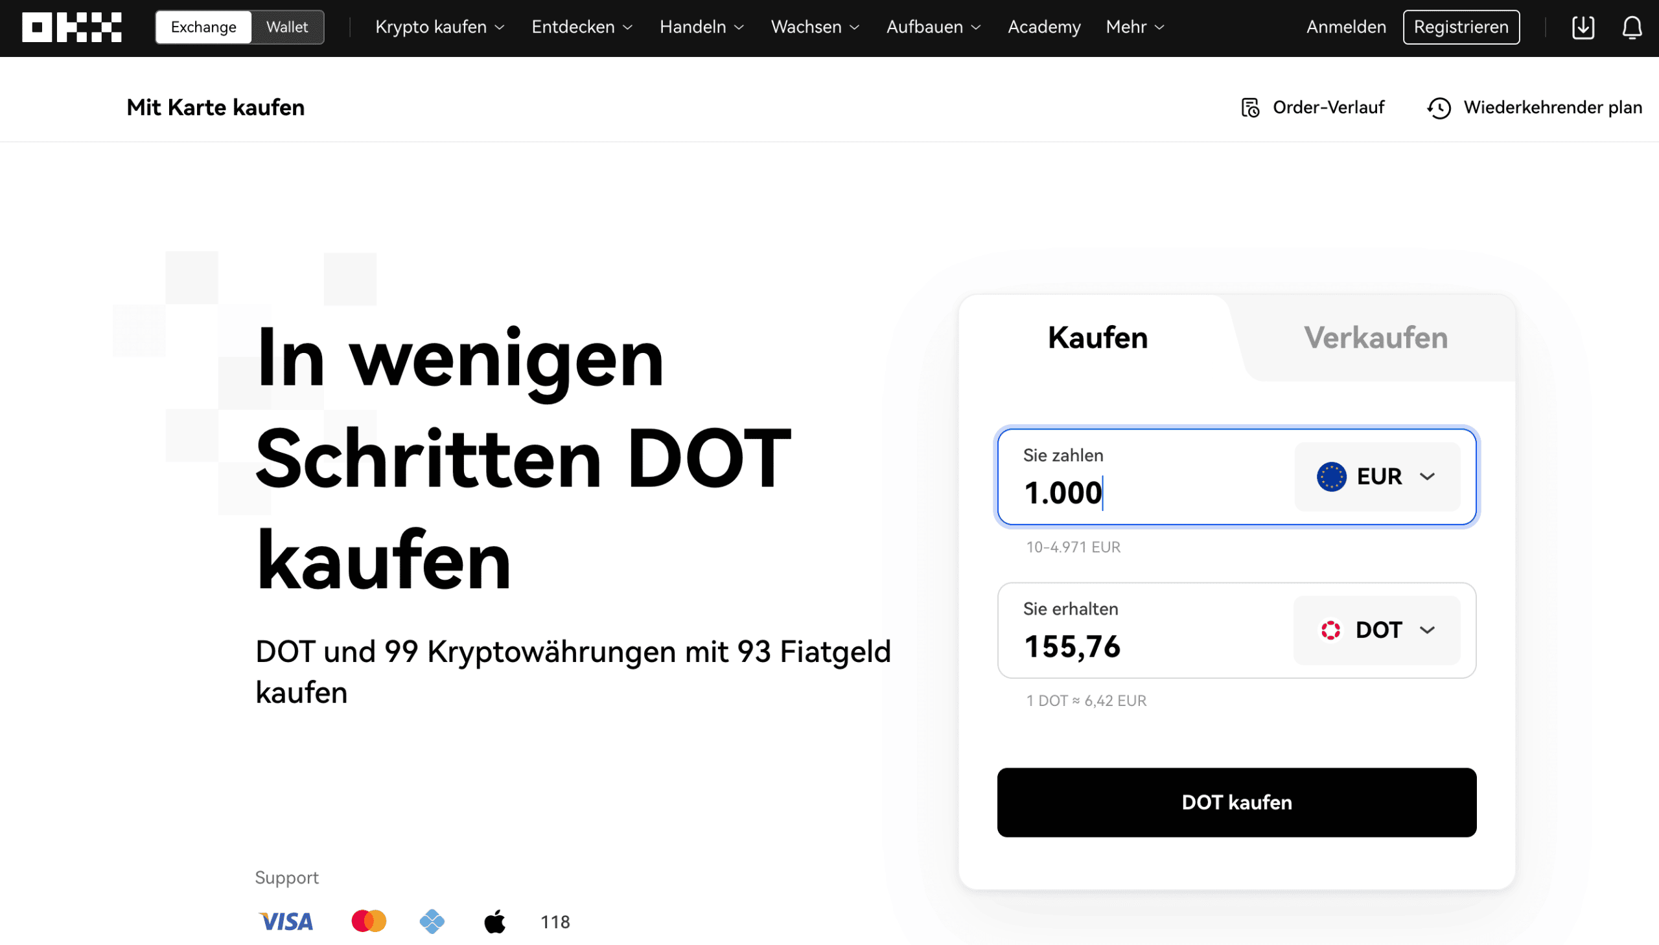1659x945 pixels.
Task: Click the OKX logo
Action: 71,27
